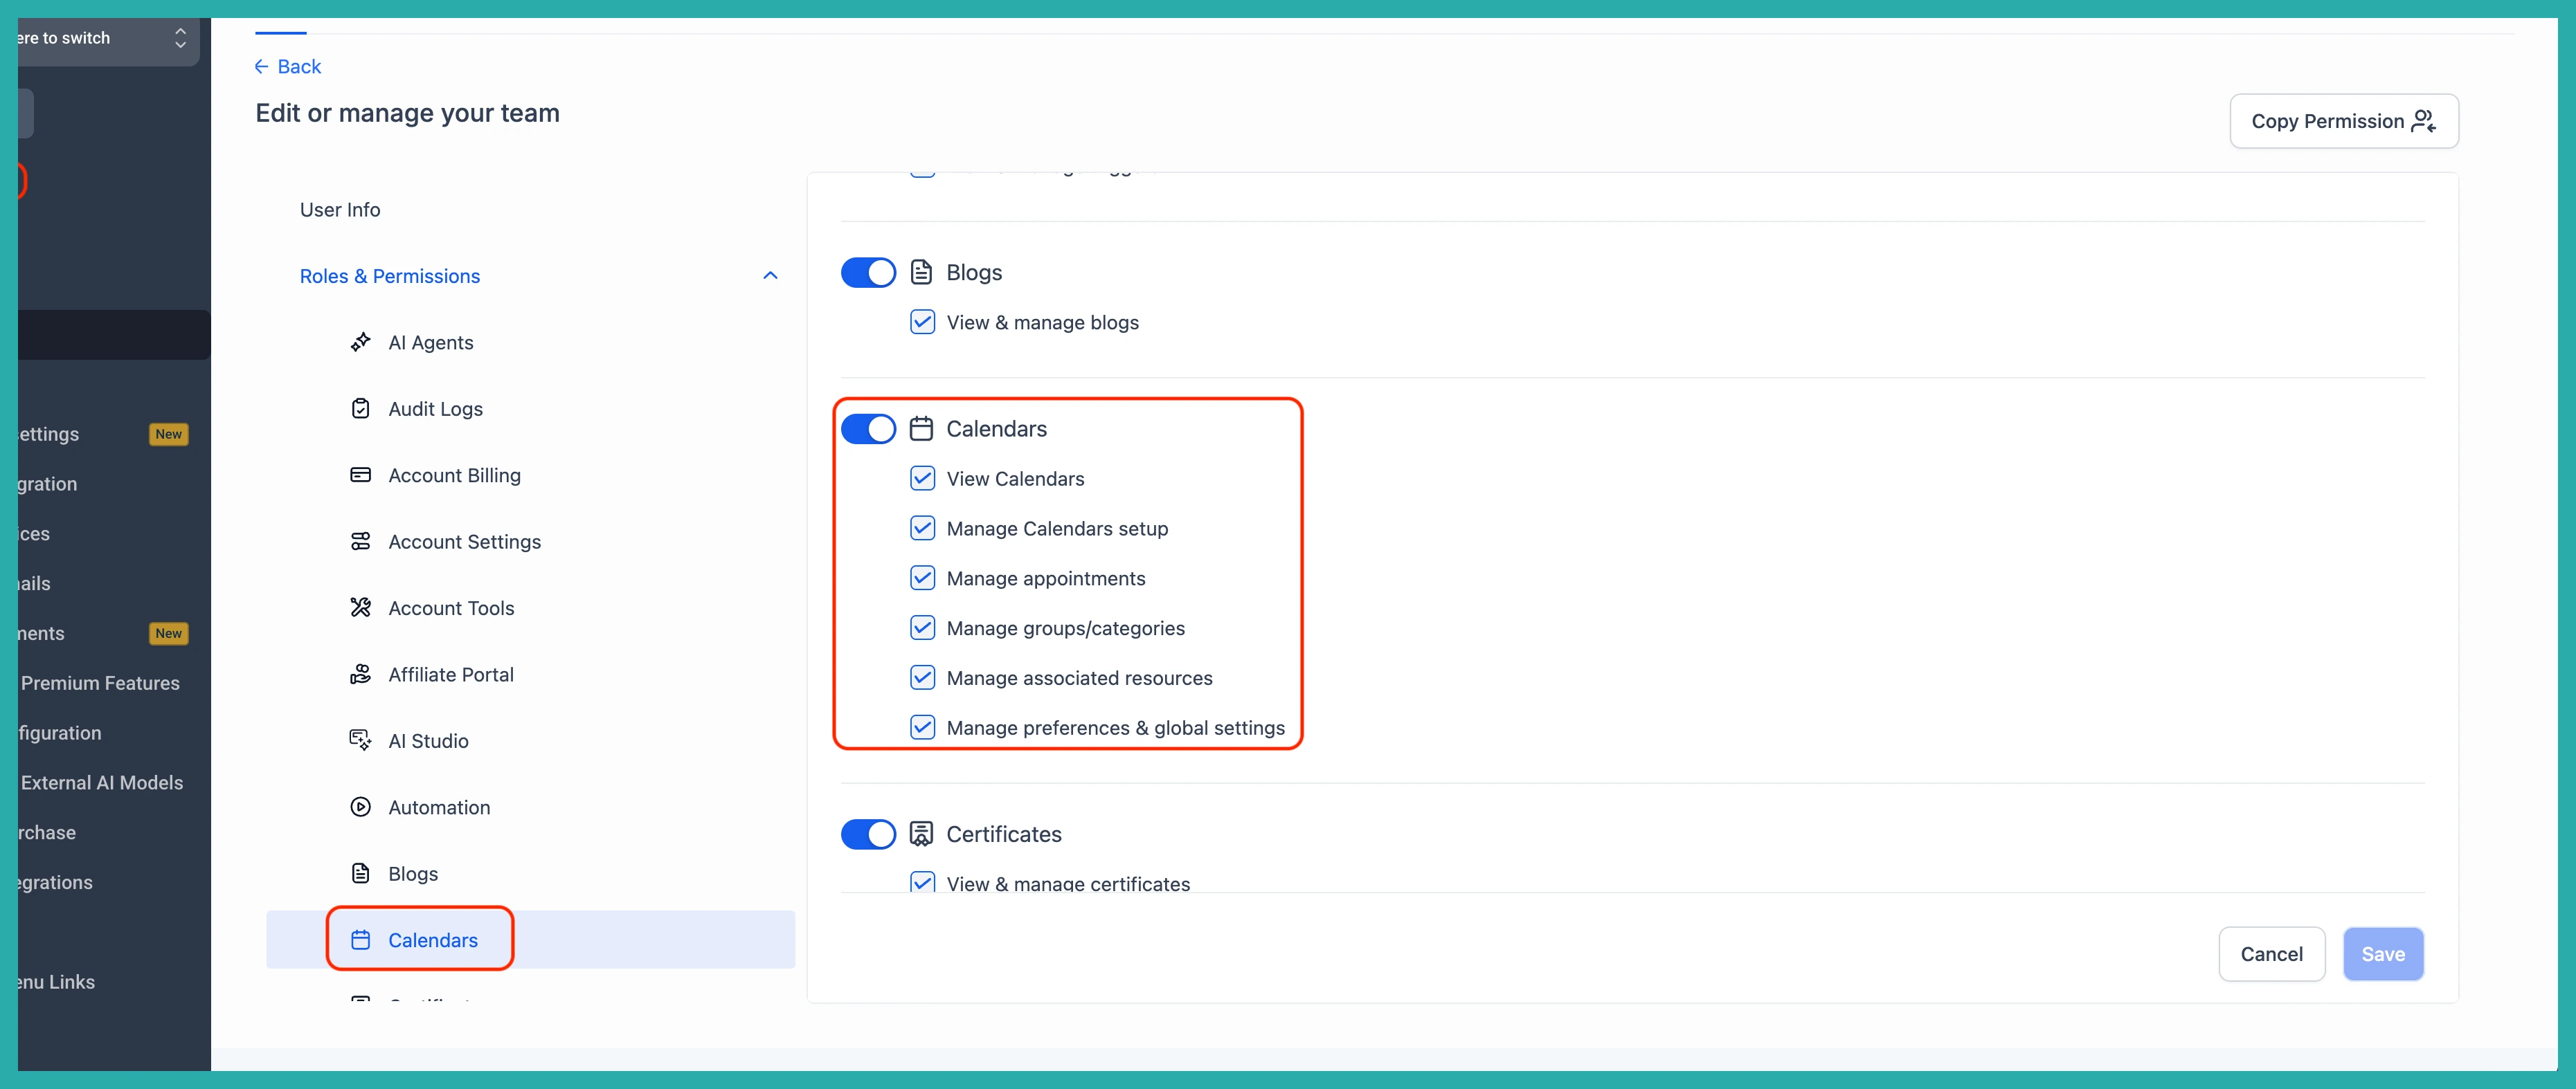
Task: Uncheck View & manage certificates checkbox
Action: coord(922,882)
